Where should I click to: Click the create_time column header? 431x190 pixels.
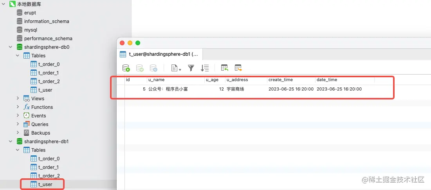pos(291,80)
